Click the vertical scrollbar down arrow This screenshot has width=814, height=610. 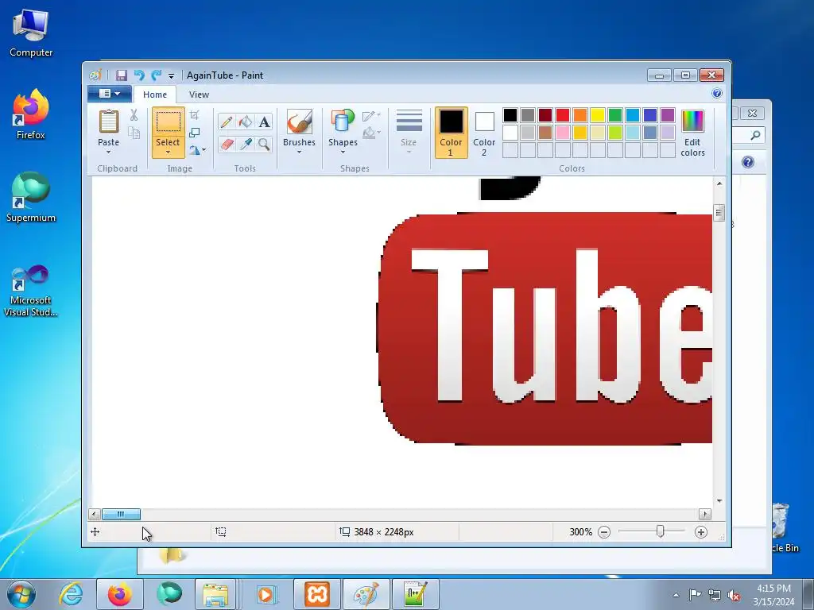click(x=719, y=500)
